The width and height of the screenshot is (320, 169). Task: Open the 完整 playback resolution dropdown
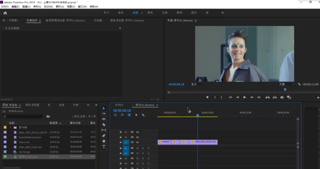(x=287, y=84)
